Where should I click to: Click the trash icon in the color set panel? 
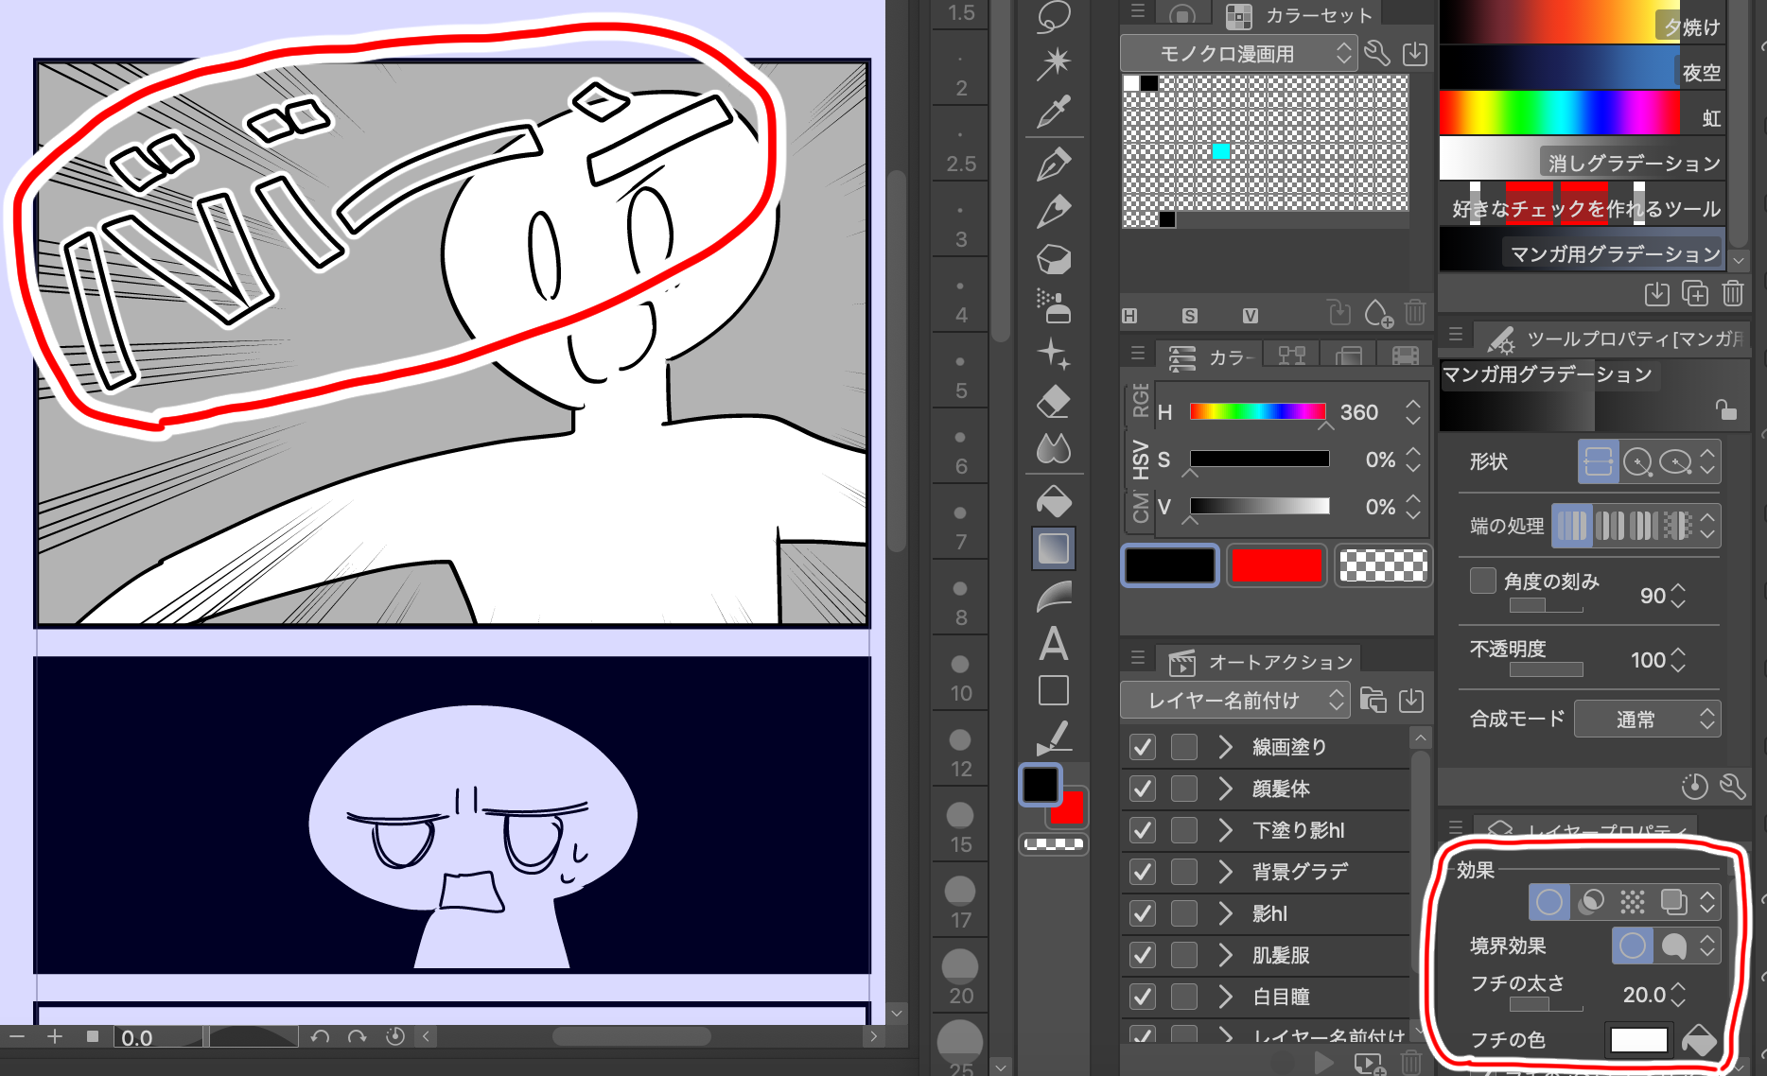pos(1415,315)
